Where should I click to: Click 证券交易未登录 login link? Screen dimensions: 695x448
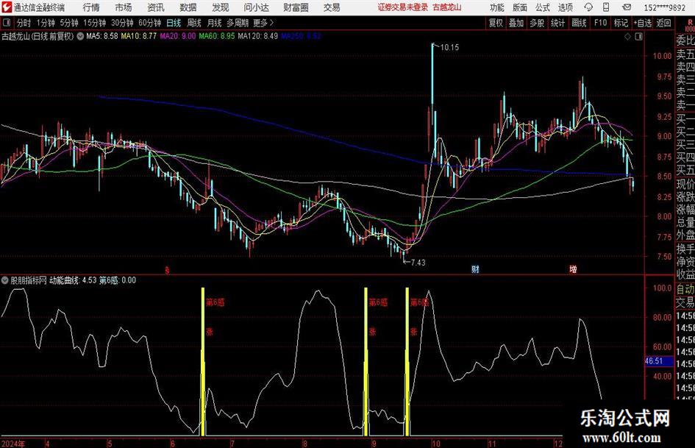tap(403, 7)
